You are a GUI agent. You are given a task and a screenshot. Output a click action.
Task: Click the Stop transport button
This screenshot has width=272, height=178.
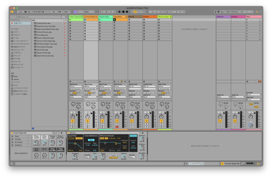point(123,12)
